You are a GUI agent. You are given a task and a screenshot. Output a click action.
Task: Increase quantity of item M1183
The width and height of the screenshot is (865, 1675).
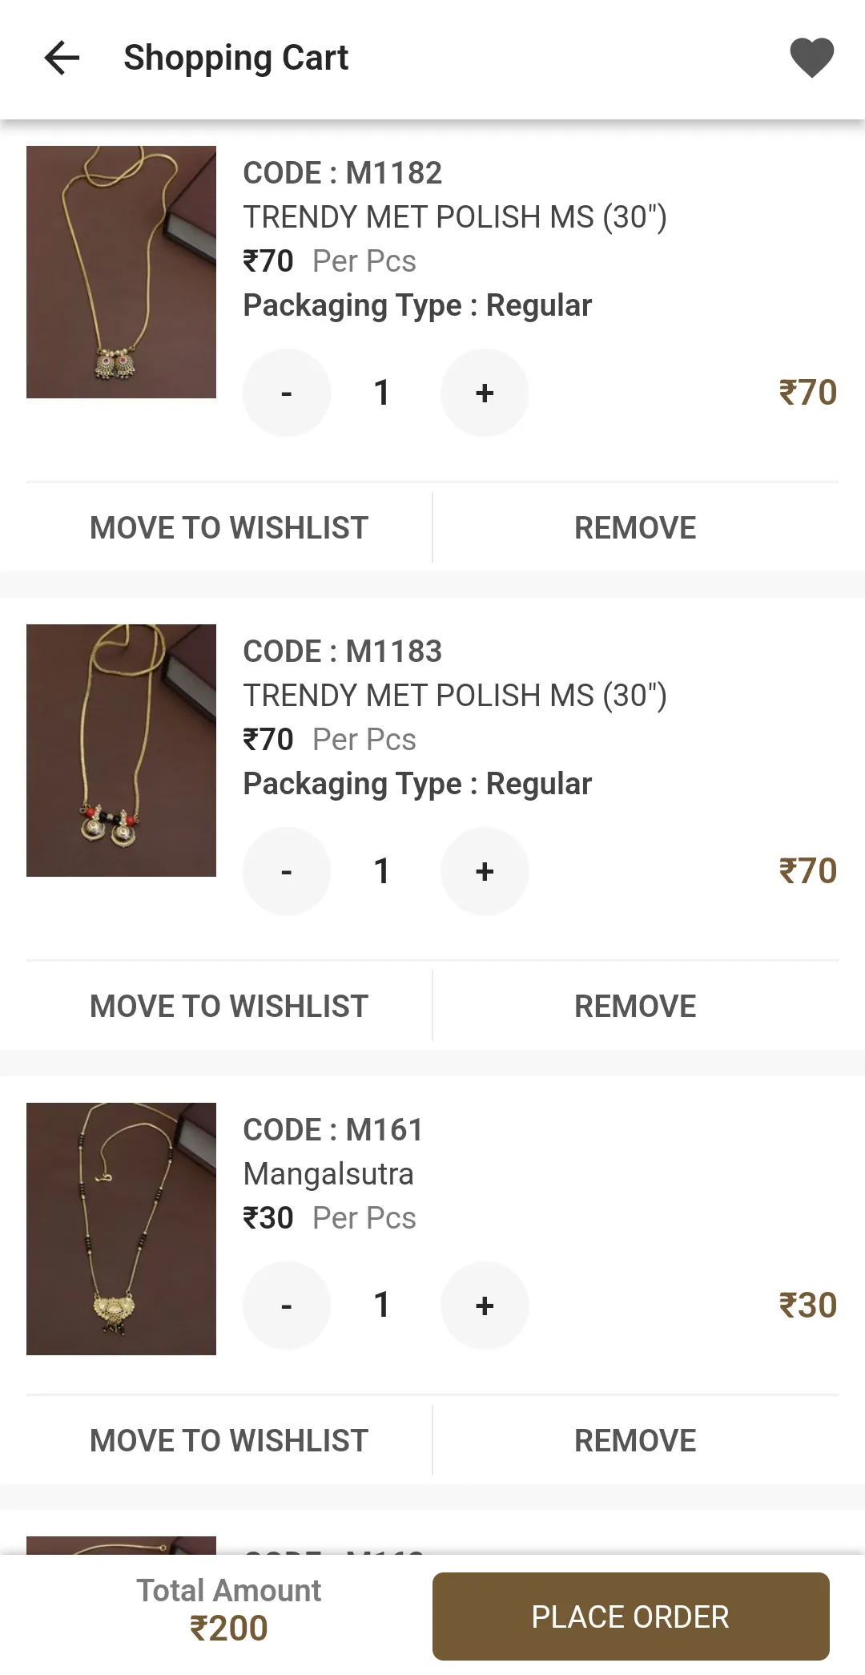coord(485,871)
